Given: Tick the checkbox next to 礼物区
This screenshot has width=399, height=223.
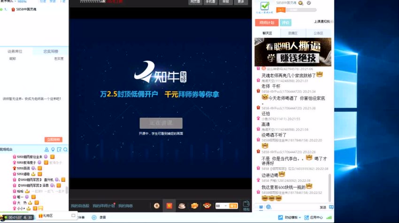Looking at the screenshot, I should (x=73, y=216).
